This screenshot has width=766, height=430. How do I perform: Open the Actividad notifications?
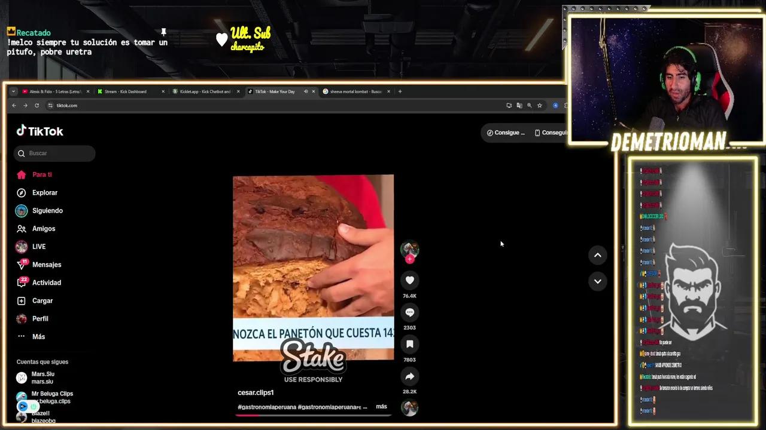pyautogui.click(x=46, y=282)
